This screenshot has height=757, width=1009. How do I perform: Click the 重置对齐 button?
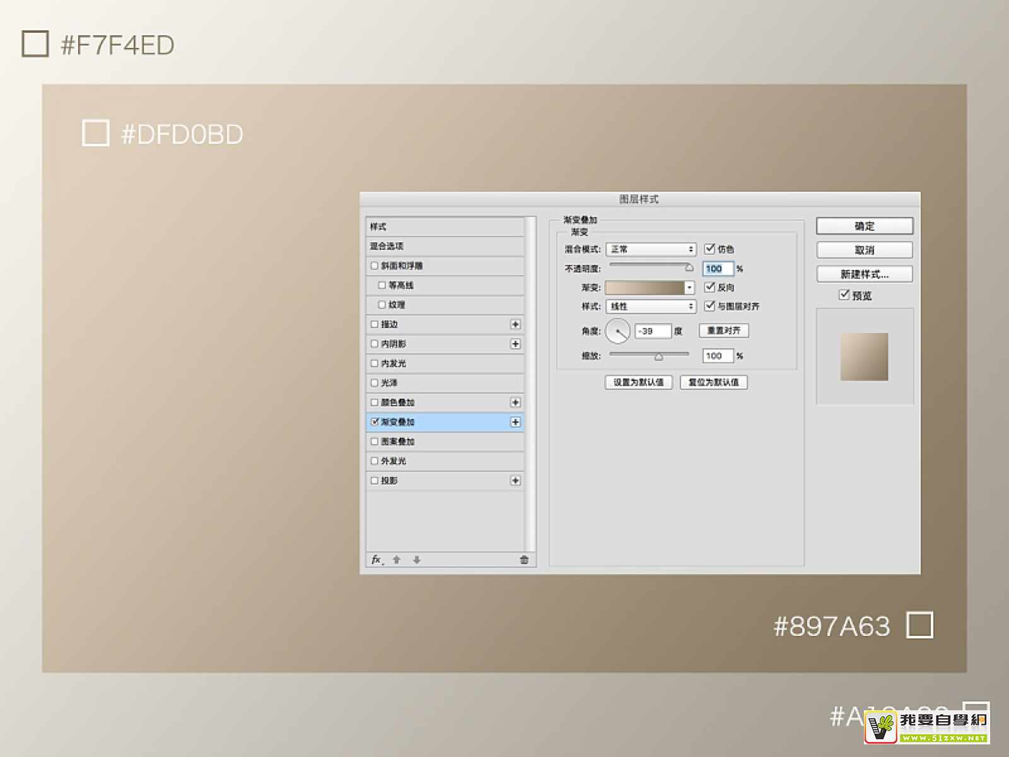724,331
